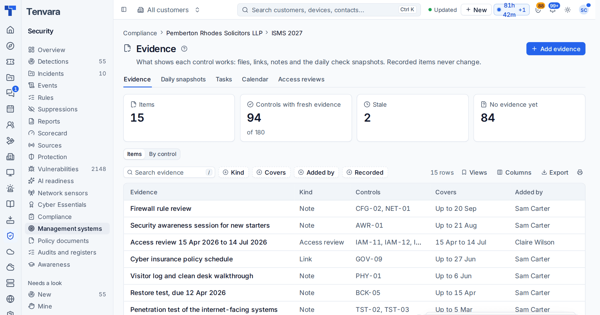Image resolution: width=600 pixels, height=315 pixels.
Task: Click the print icon beside Export
Action: coord(580,172)
